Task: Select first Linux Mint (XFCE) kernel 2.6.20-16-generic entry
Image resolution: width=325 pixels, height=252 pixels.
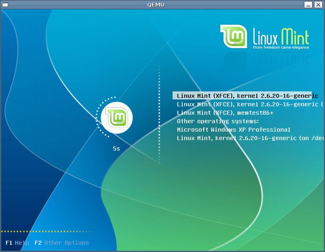Action: 242,95
